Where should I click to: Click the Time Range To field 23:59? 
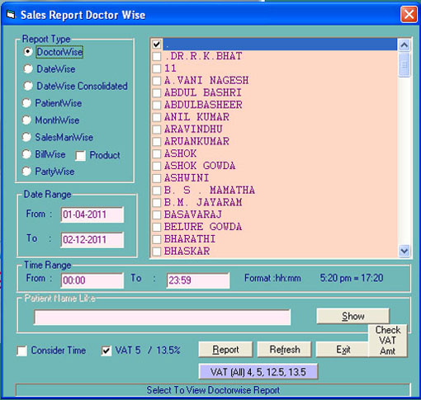coord(198,280)
